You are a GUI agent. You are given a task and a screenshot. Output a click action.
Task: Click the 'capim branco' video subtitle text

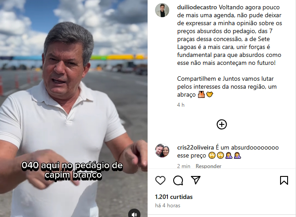(73, 175)
